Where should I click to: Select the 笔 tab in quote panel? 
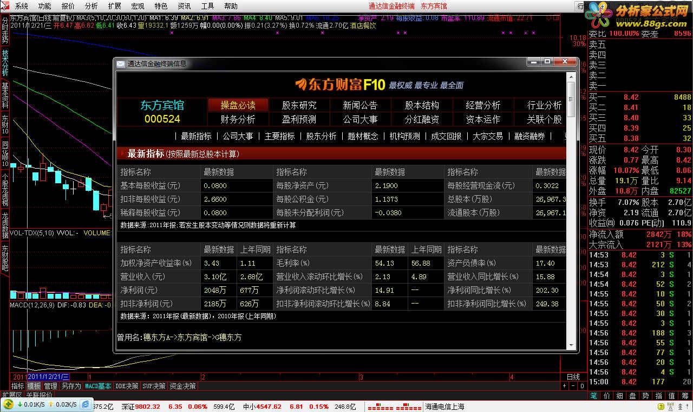click(x=594, y=396)
